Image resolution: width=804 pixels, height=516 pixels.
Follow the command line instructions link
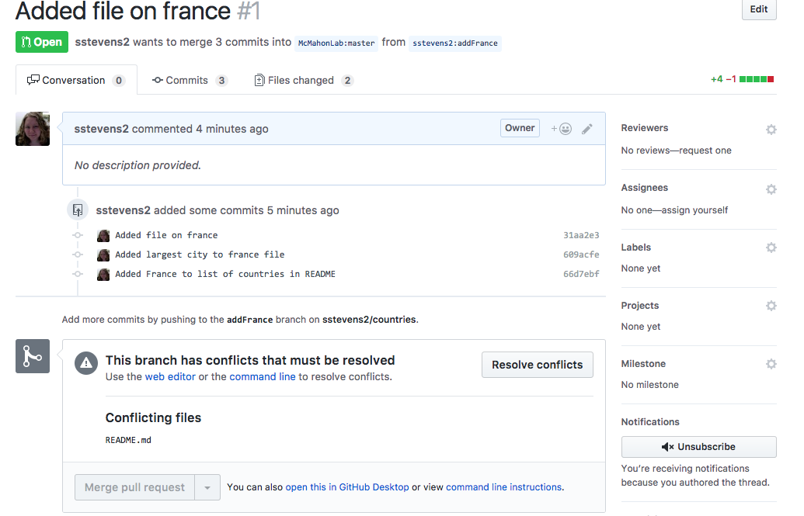(504, 487)
